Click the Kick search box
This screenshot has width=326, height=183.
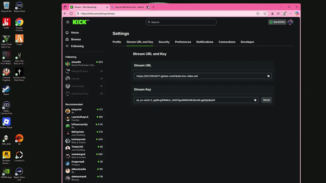click(181, 22)
